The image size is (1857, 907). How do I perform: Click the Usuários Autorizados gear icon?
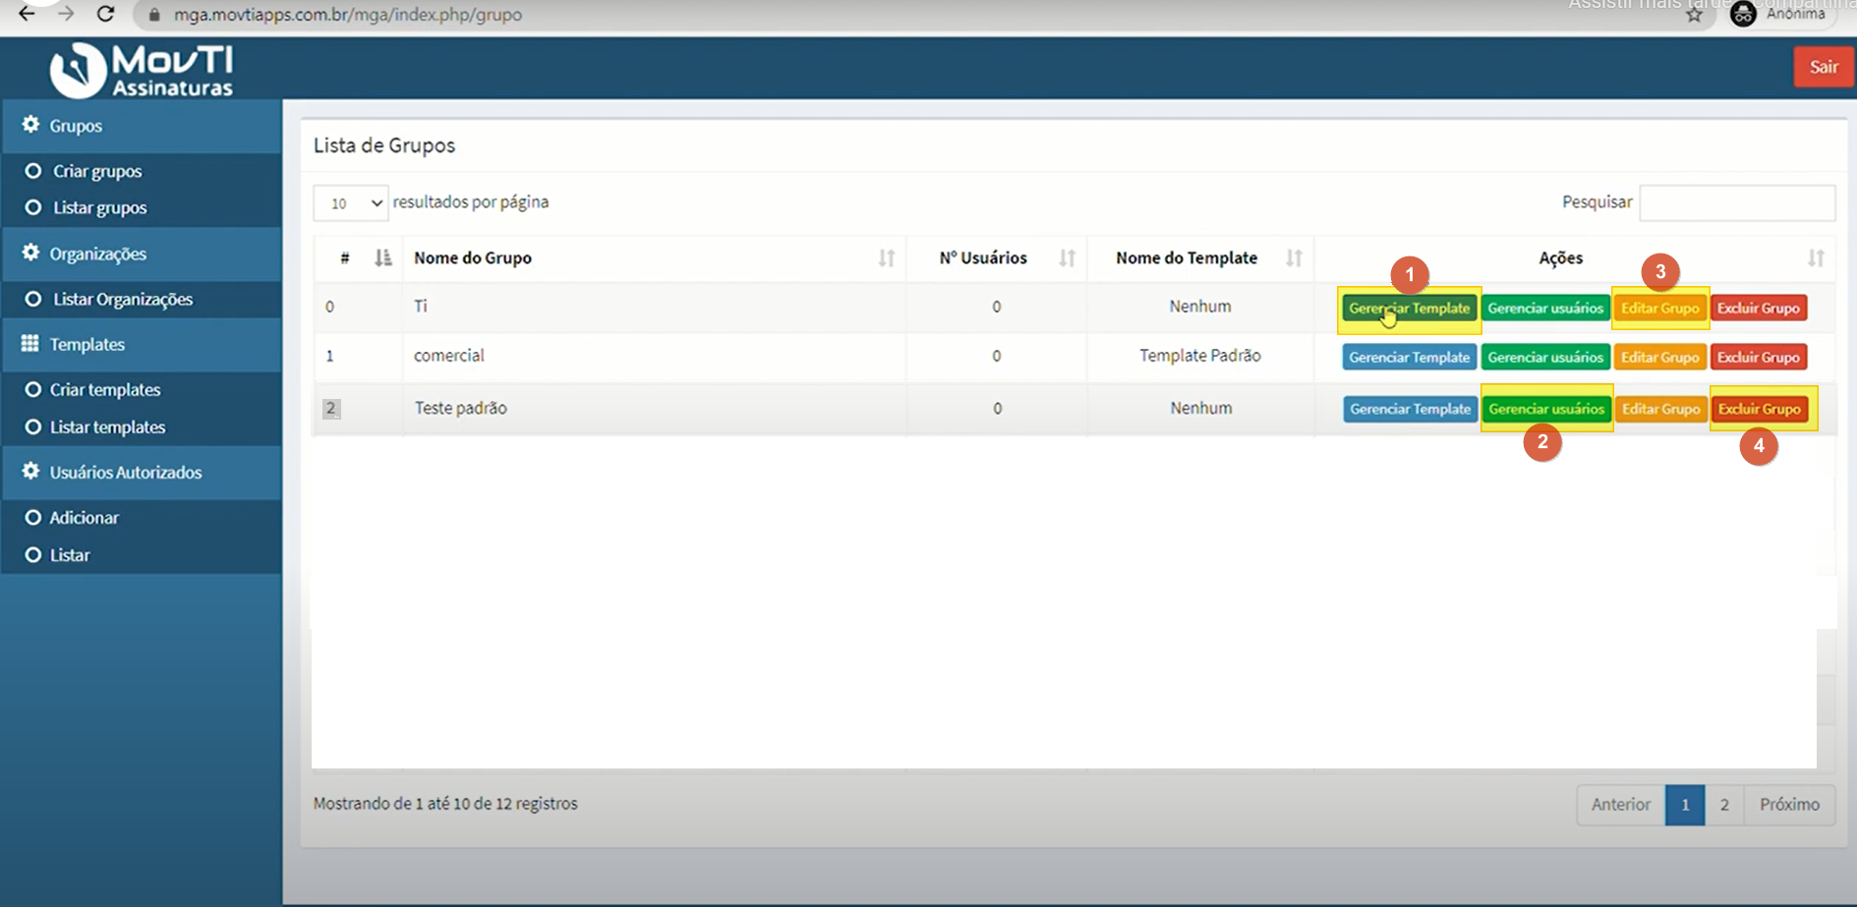(x=30, y=471)
